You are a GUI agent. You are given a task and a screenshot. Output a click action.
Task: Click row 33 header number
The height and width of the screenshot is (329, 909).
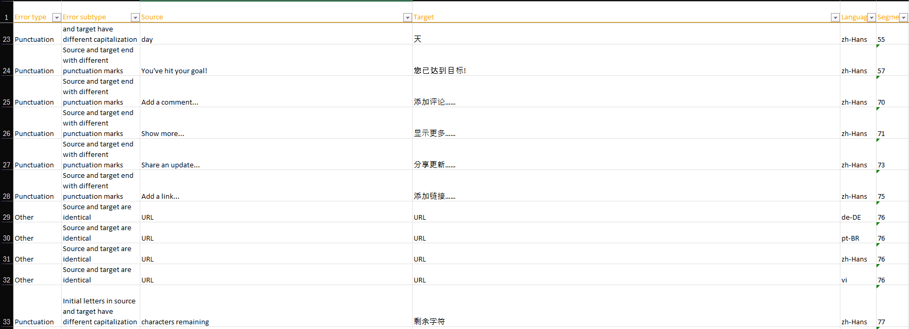pos(6,322)
